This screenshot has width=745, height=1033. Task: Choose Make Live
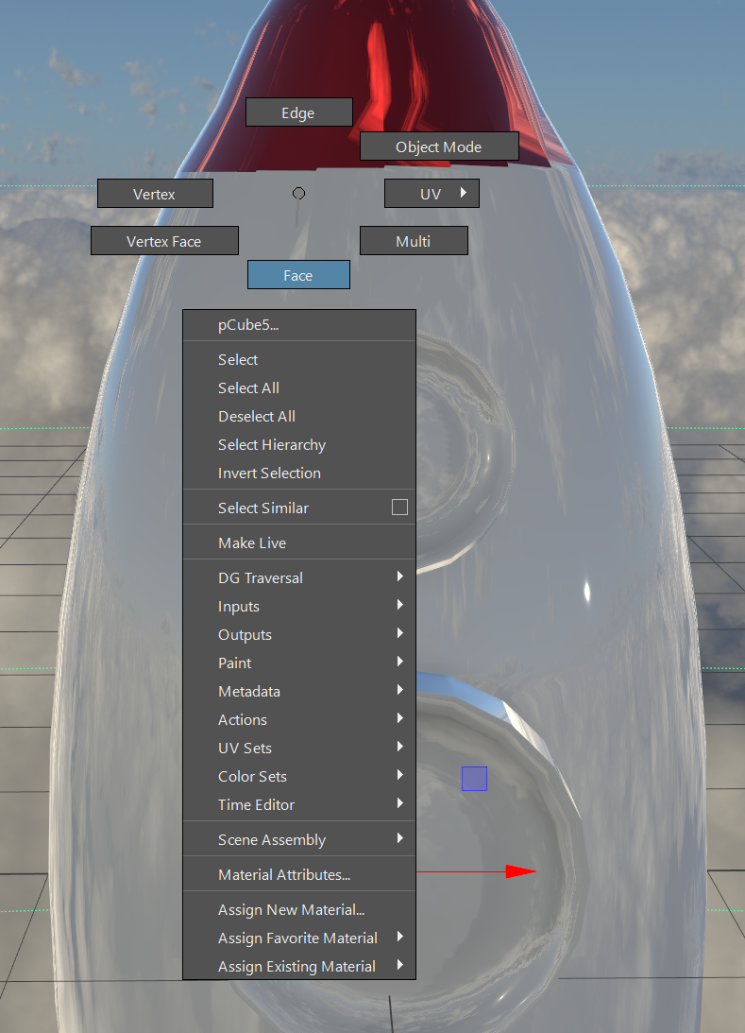coord(299,542)
